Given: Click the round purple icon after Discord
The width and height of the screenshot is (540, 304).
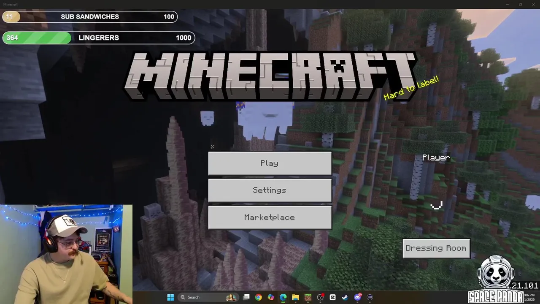Looking at the screenshot, I should [x=370, y=297].
